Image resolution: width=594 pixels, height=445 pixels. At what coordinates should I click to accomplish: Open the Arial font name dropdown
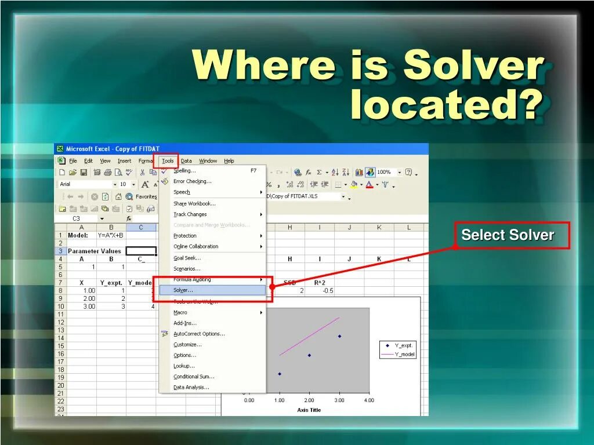tap(115, 185)
